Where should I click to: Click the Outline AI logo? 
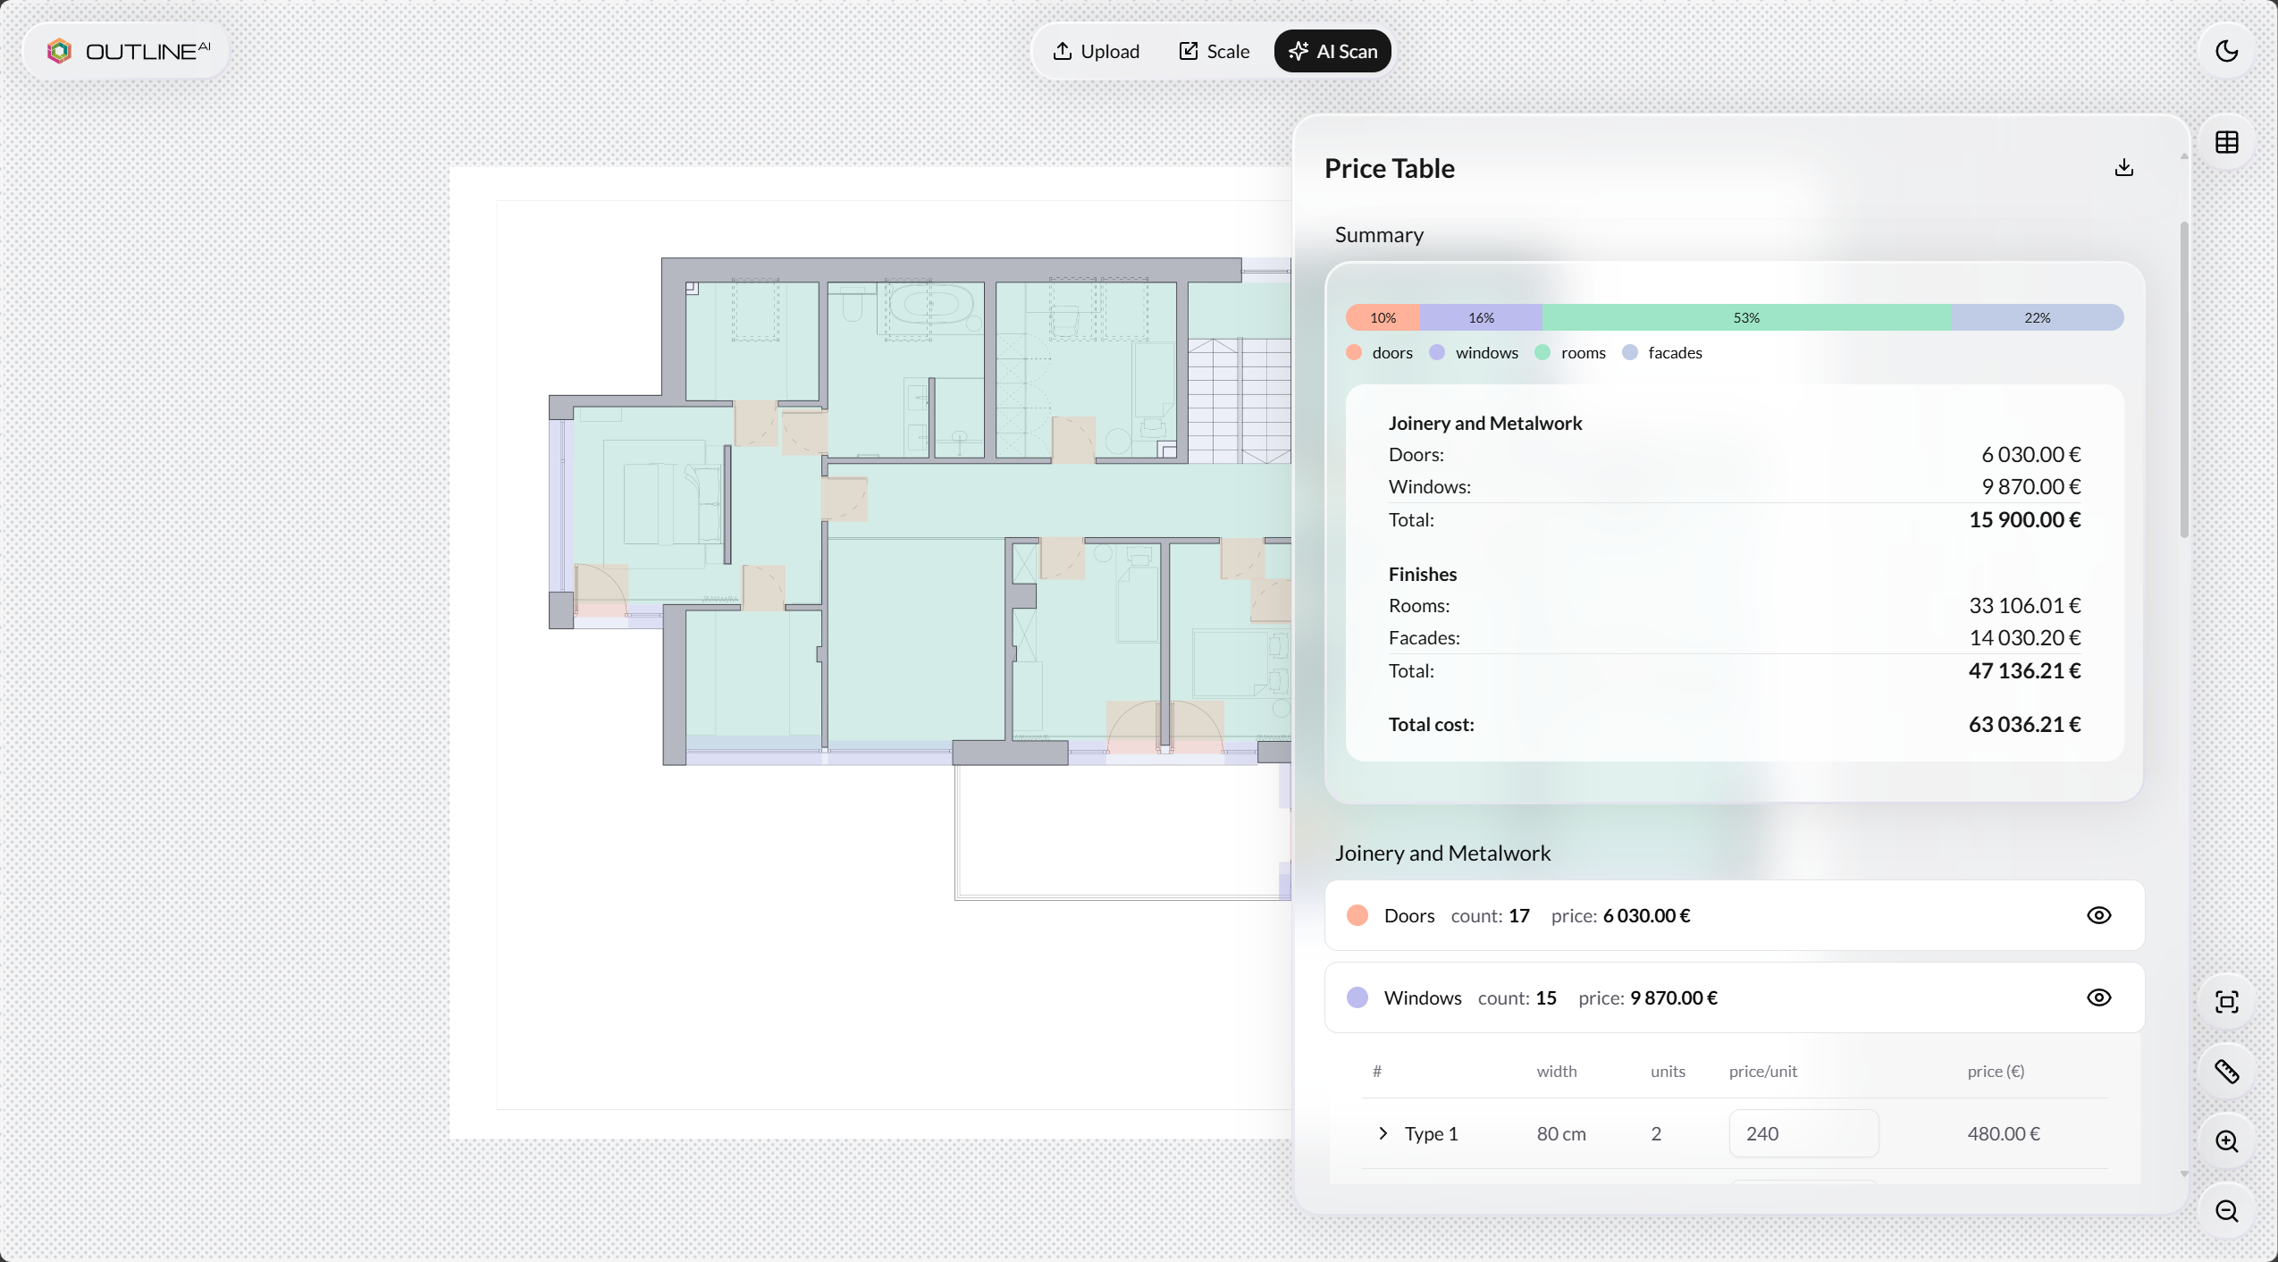click(x=128, y=51)
